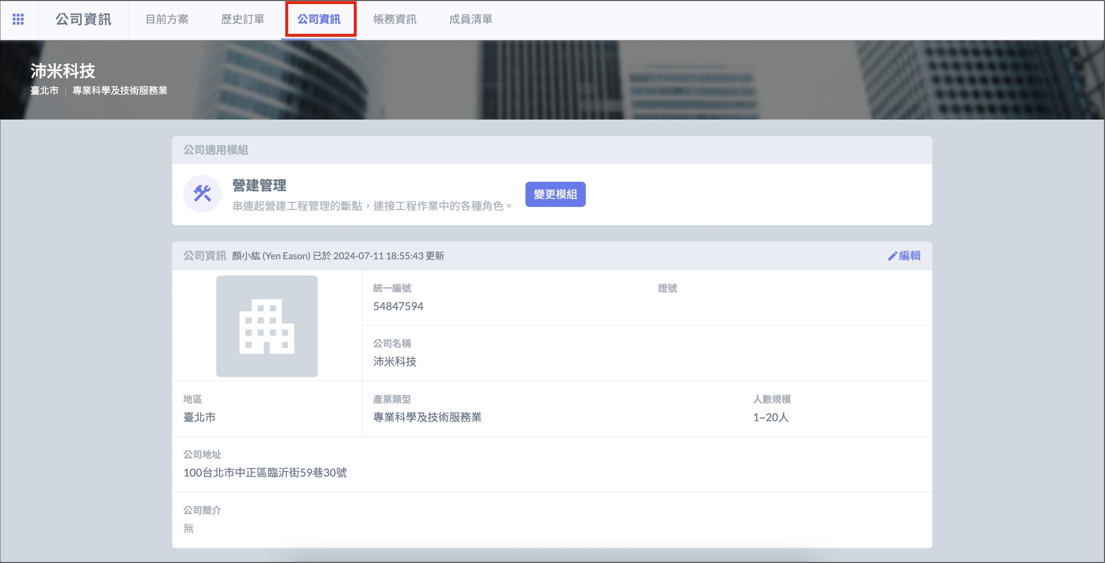Click the 公司資訊 page heading
This screenshot has width=1105, height=563.
pyautogui.click(x=83, y=19)
